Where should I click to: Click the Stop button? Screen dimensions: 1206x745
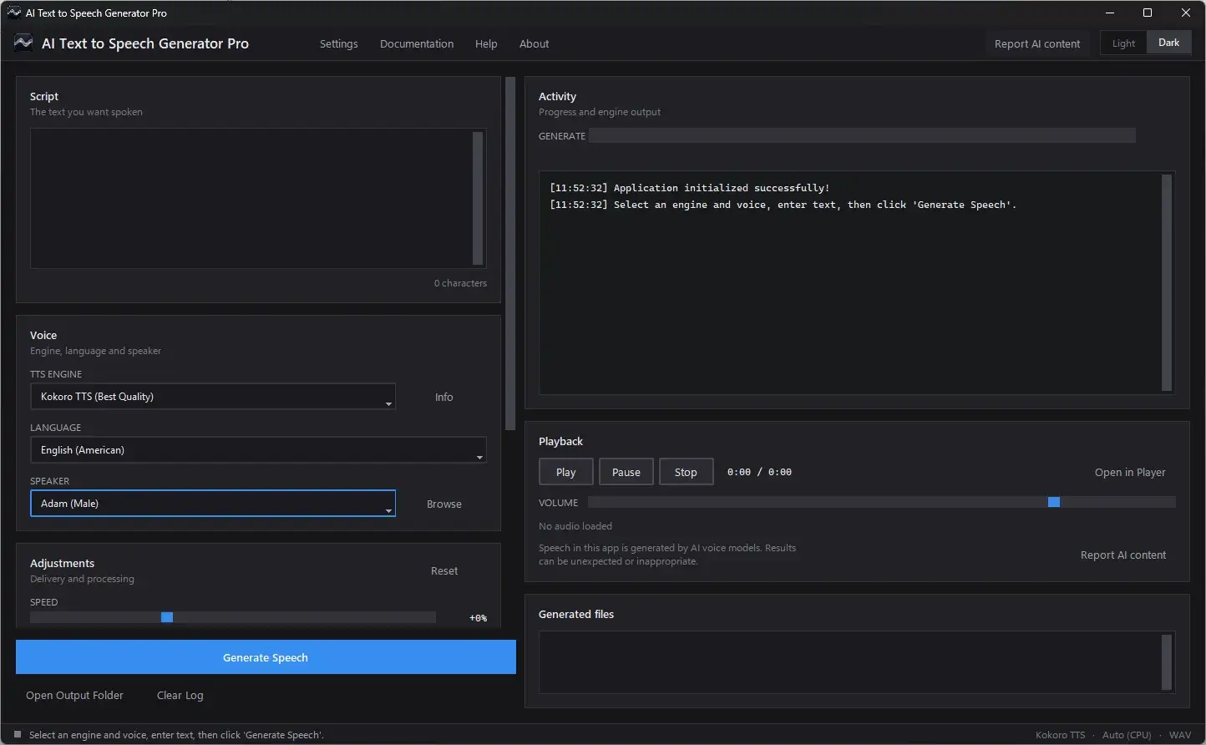tap(686, 472)
